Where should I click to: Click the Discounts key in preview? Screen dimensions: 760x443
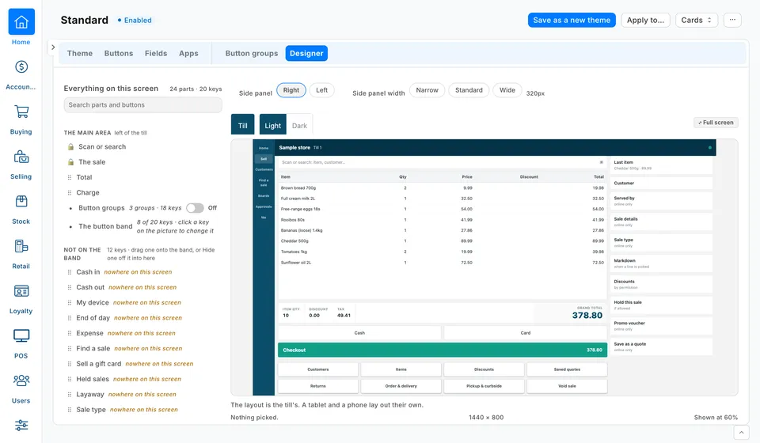tap(484, 369)
